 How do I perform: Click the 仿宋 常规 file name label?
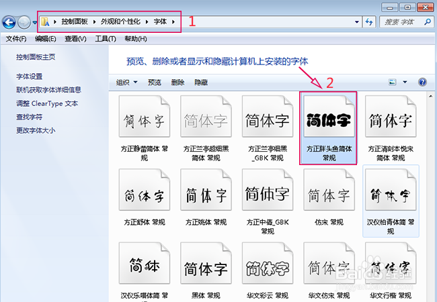329,222
